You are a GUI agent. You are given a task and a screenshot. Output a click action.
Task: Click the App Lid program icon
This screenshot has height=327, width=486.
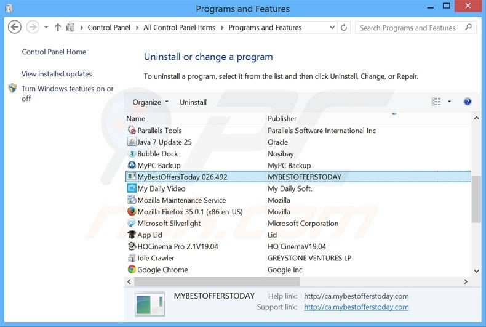tap(132, 235)
